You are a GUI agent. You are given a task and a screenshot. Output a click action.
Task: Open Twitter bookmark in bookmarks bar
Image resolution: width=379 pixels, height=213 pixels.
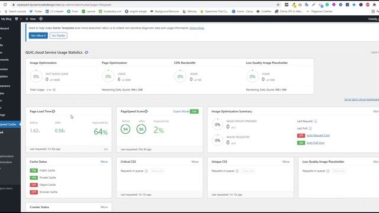click(x=36, y=11)
